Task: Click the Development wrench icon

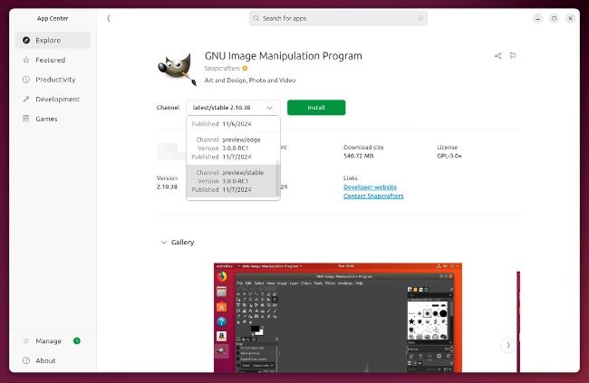Action: (x=26, y=99)
